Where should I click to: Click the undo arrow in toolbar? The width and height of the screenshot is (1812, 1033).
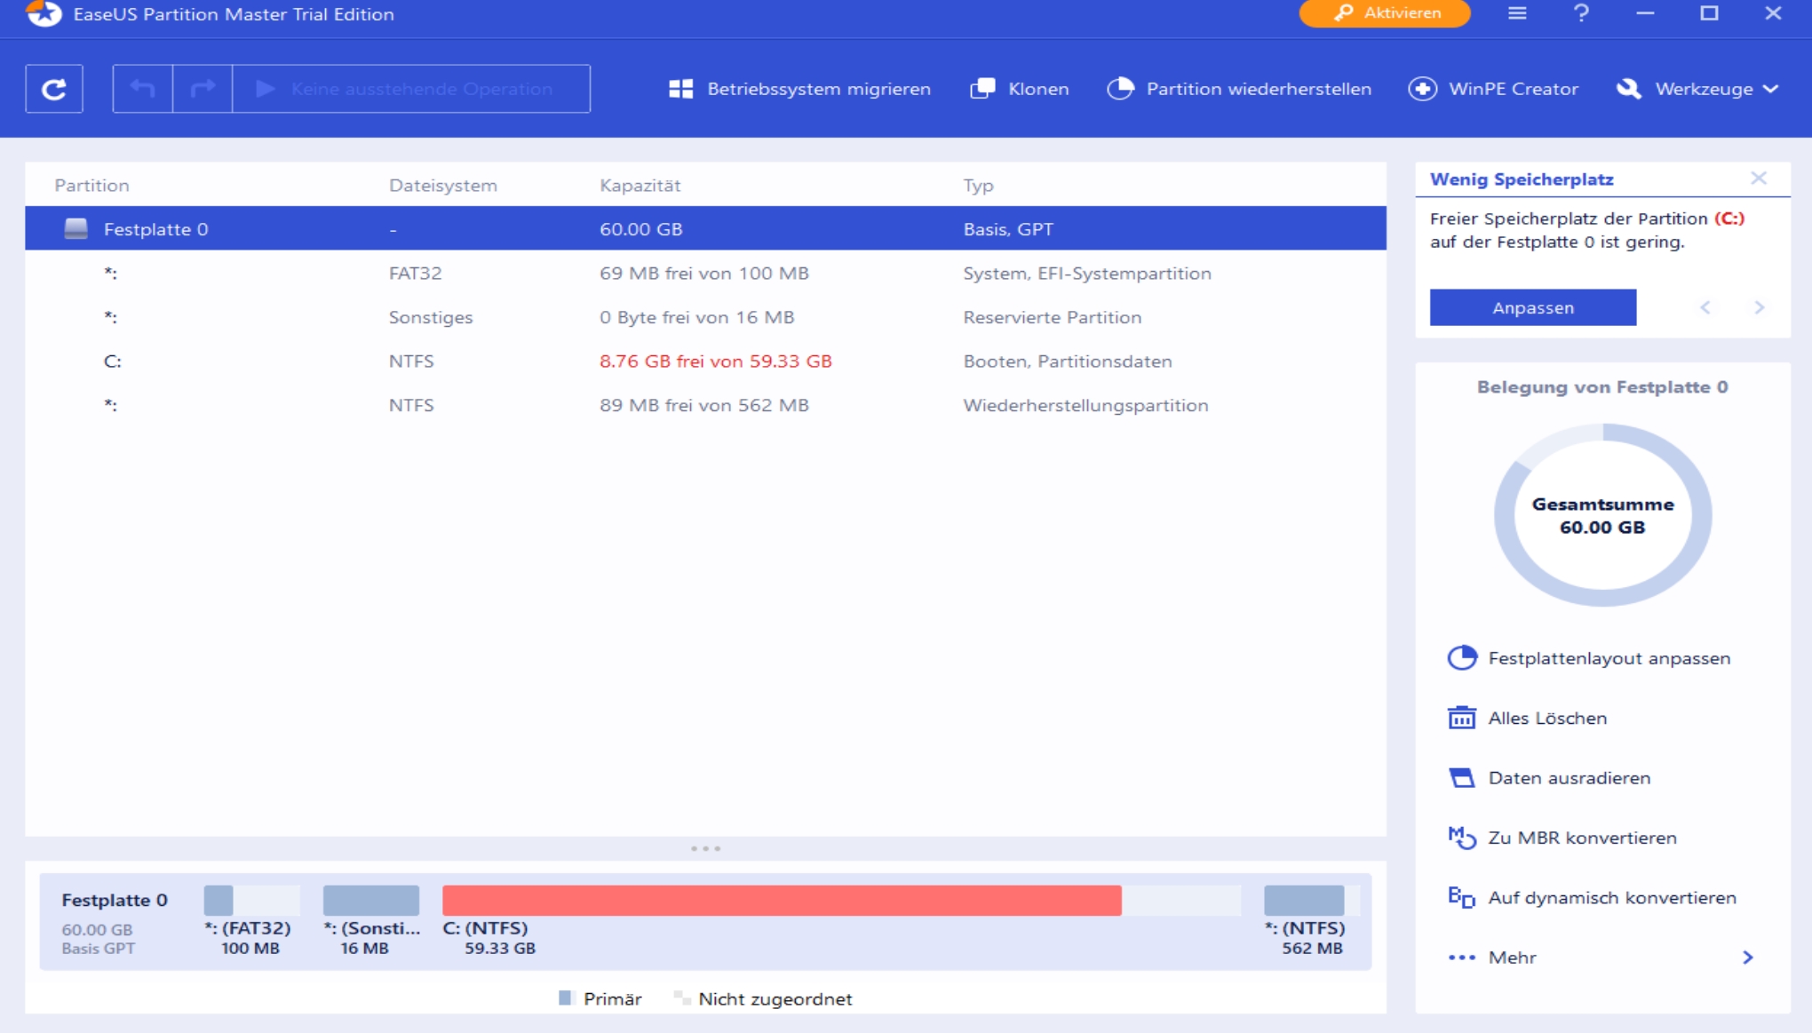[142, 89]
